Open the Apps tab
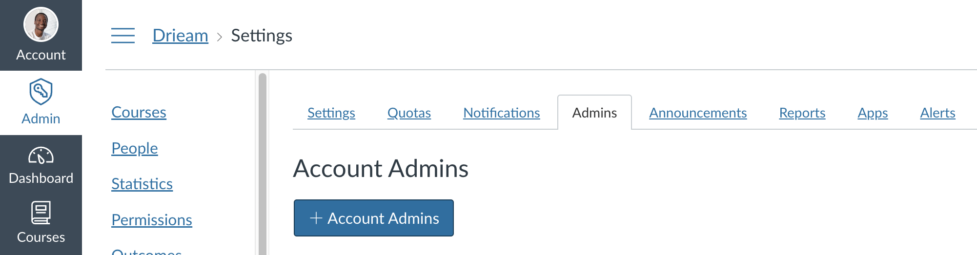This screenshot has width=977, height=255. click(x=873, y=113)
